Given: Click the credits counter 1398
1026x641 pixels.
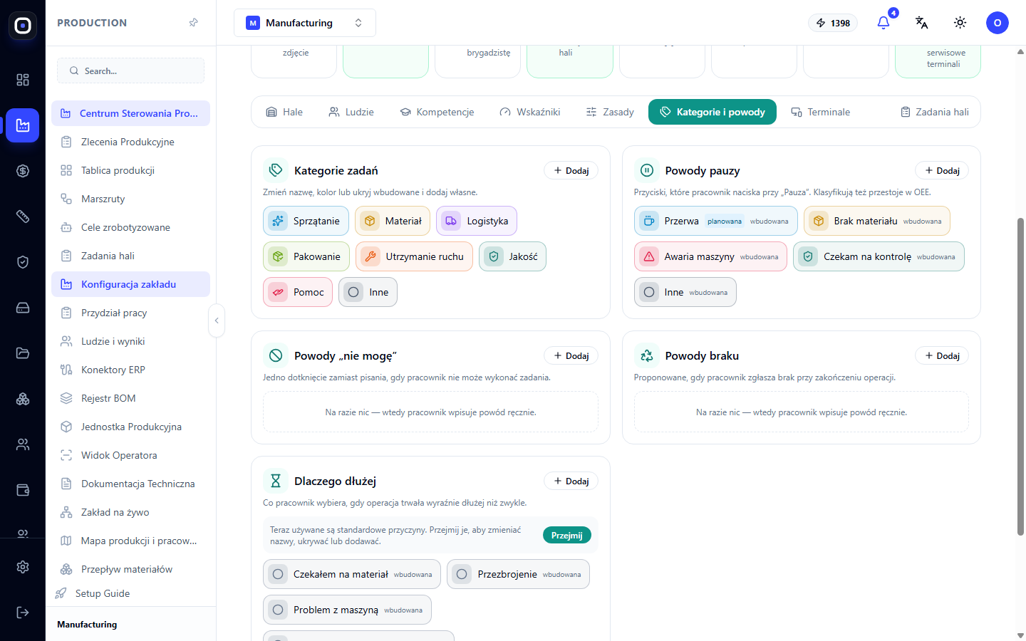Looking at the screenshot, I should click(833, 23).
